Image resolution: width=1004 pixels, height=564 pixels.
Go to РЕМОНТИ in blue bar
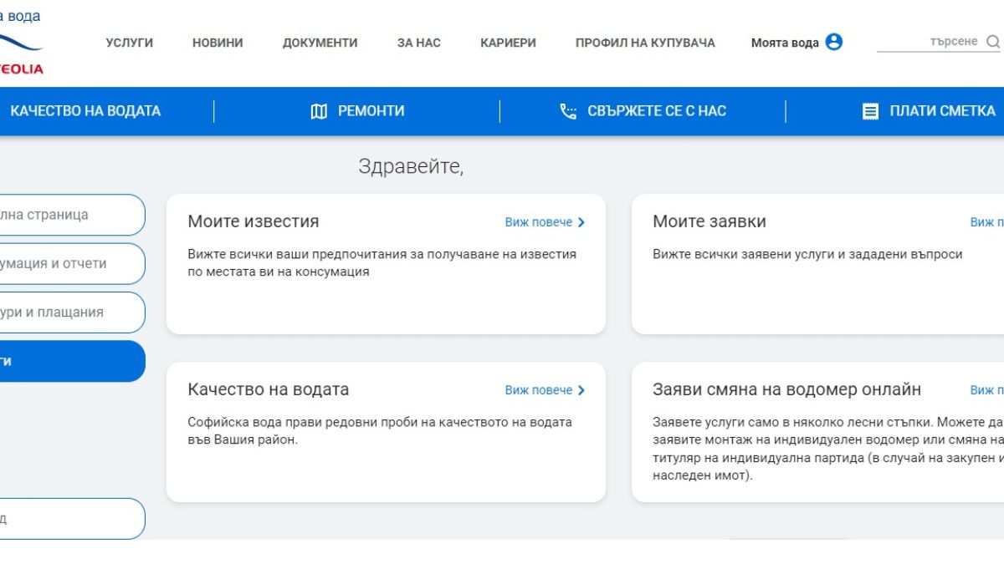point(371,111)
